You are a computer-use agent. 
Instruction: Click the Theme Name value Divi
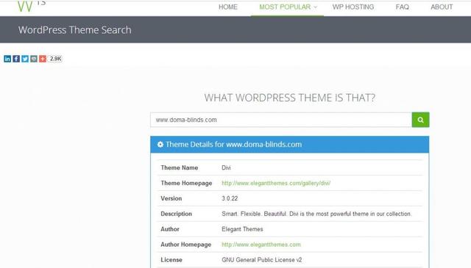tap(226, 168)
